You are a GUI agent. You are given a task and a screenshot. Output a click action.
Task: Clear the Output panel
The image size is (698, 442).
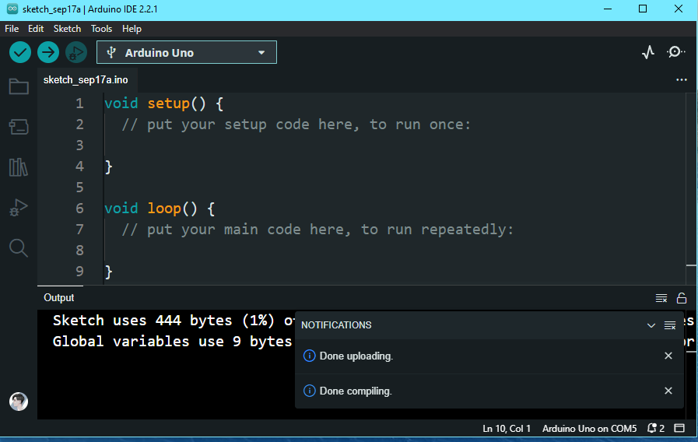(x=661, y=298)
